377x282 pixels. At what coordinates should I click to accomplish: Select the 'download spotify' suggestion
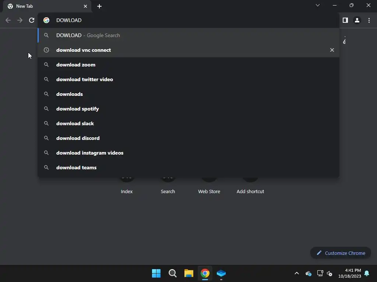click(x=188, y=109)
